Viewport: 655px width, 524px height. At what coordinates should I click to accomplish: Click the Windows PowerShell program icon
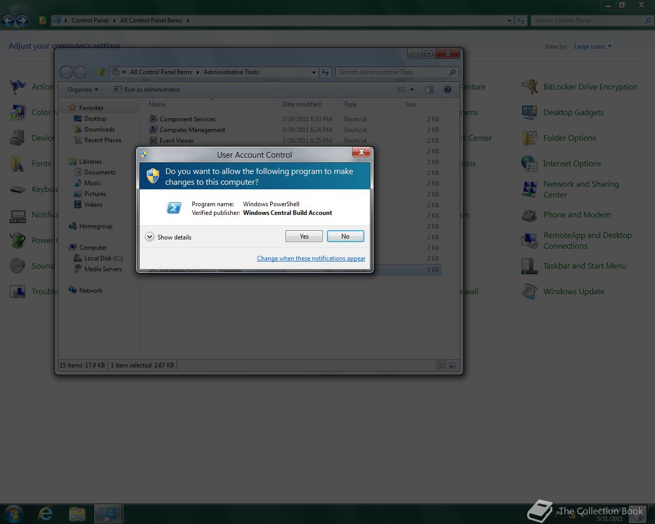(174, 208)
